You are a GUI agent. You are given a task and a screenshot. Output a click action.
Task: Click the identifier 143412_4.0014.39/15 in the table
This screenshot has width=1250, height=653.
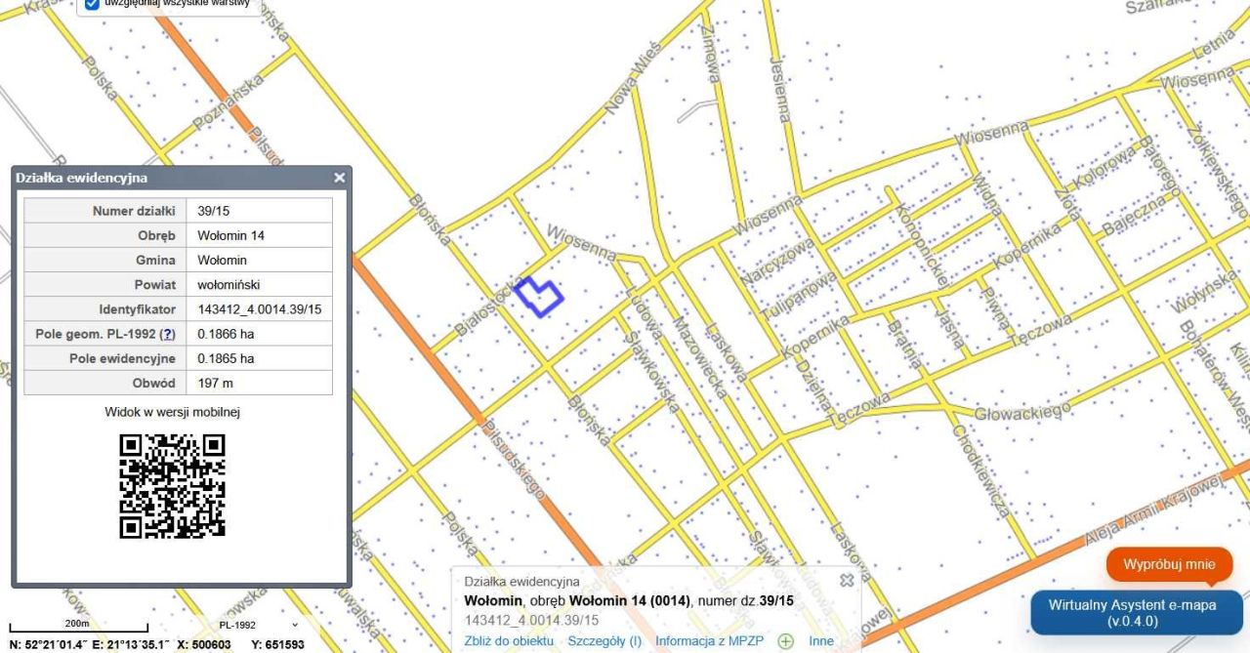[x=260, y=309]
